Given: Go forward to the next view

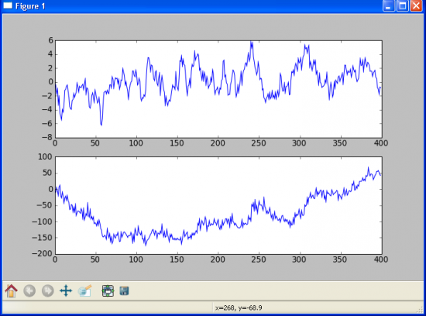Looking at the screenshot, I should click(x=47, y=291).
